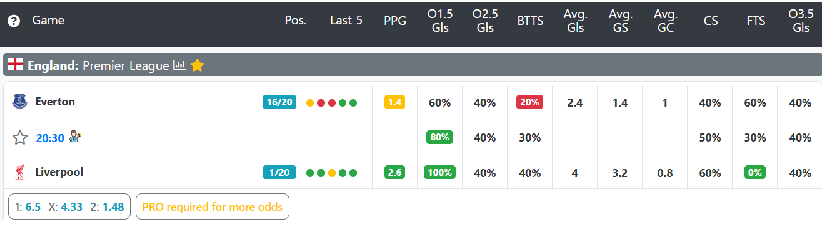This screenshot has width=822, height=227.
Task: Click the referee icon beside 20:30
Action: [76, 137]
